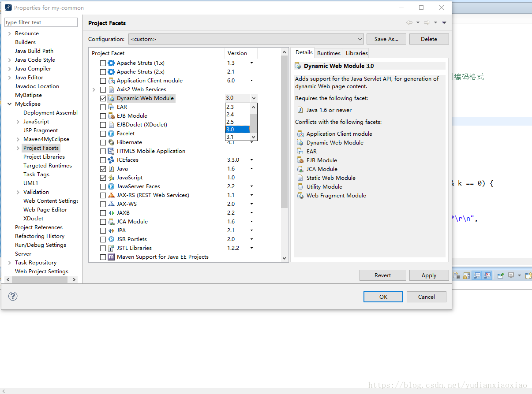Select version 2.3 in the dropdown list
This screenshot has height=394, width=532.
tap(237, 107)
